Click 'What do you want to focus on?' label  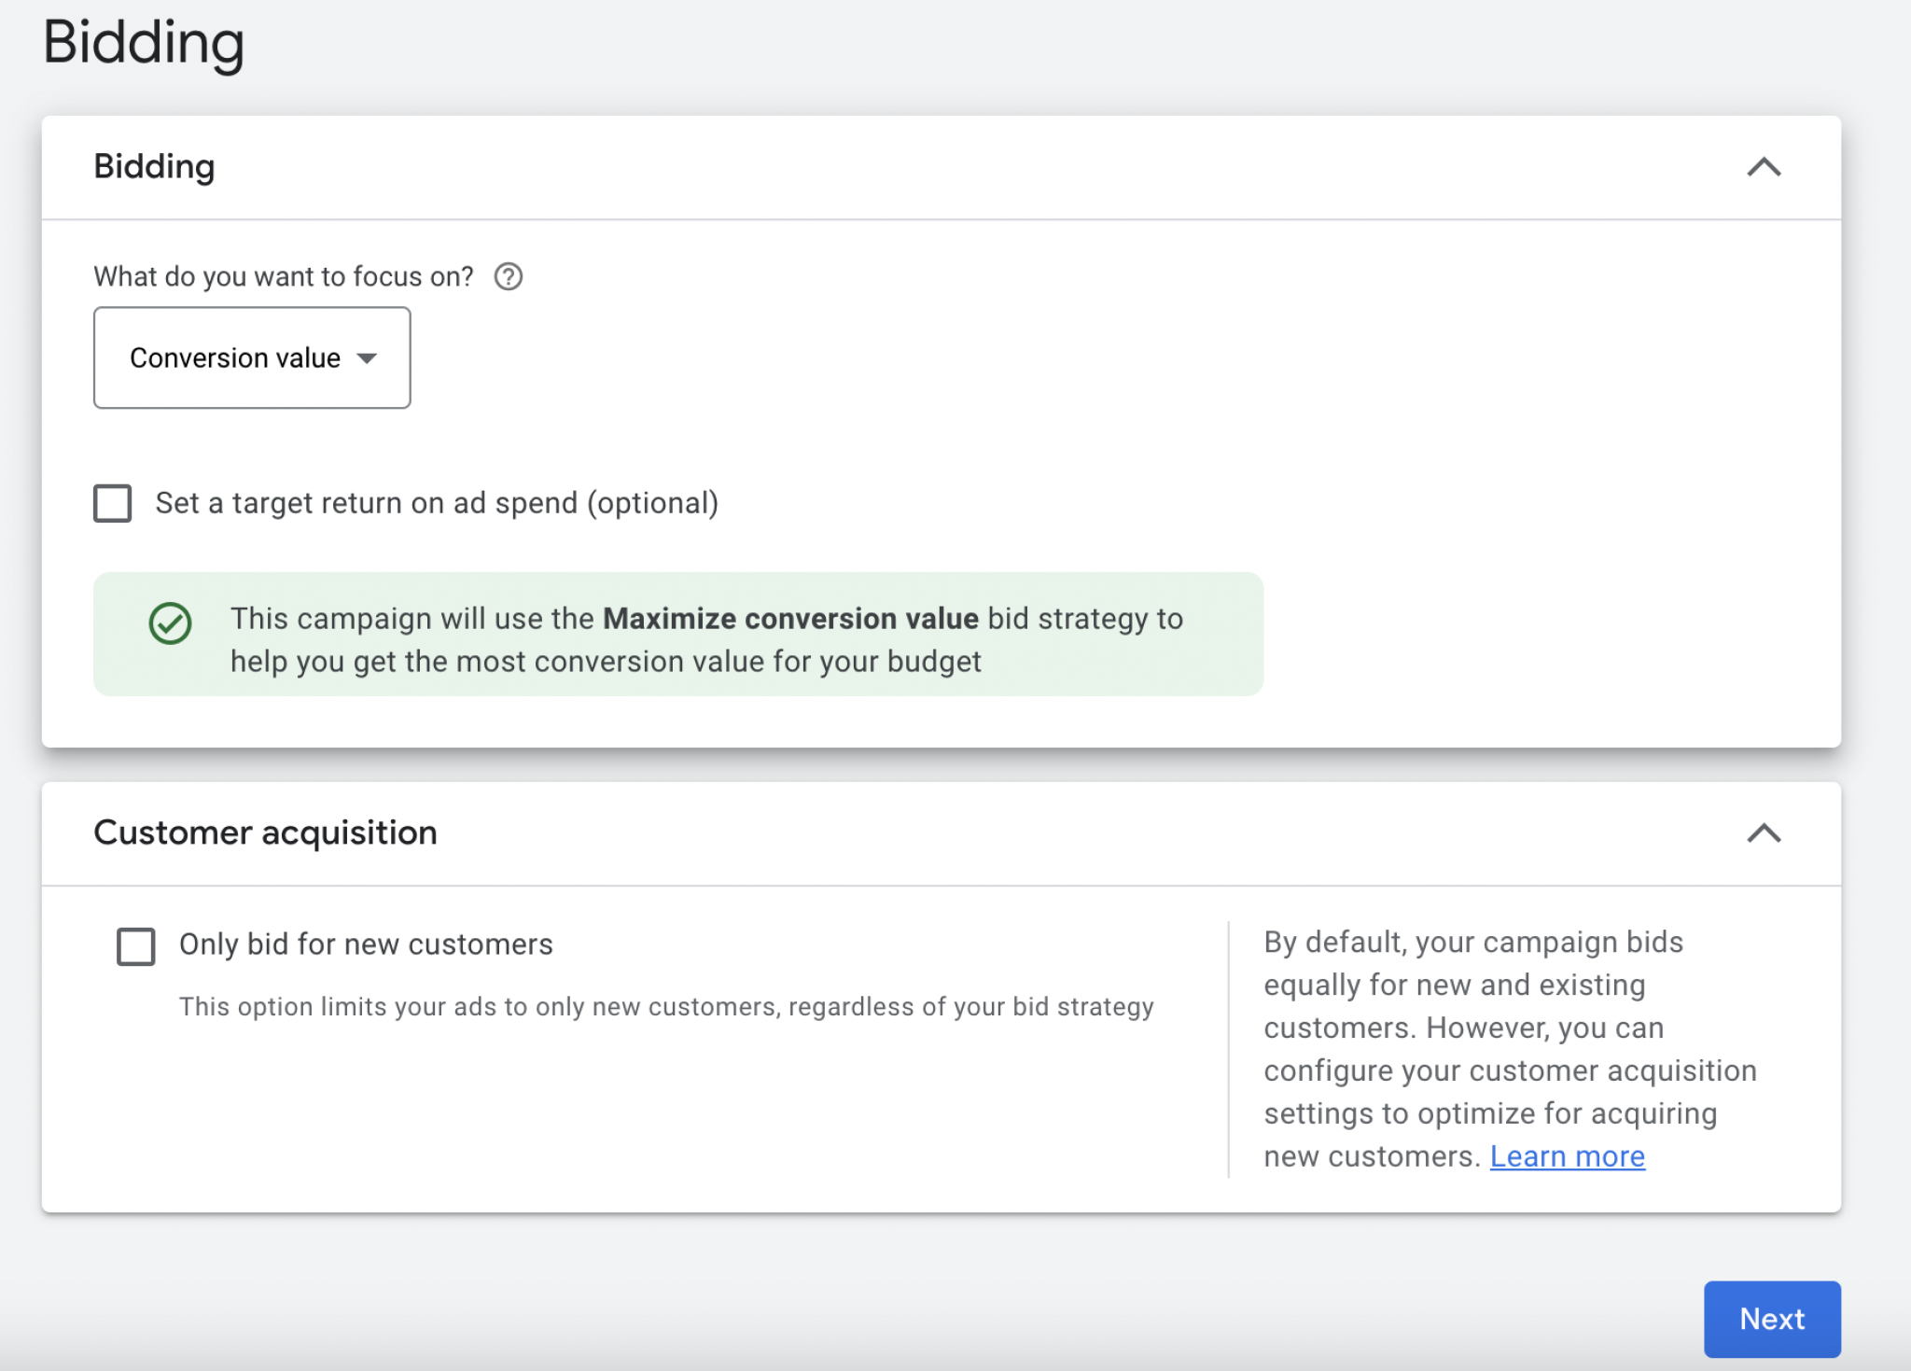tap(284, 276)
